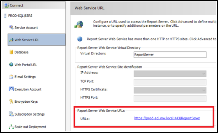Expand the HTTPS Certificate dropdown arrow
The width and height of the screenshot is (218, 133).
click(x=203, y=90)
